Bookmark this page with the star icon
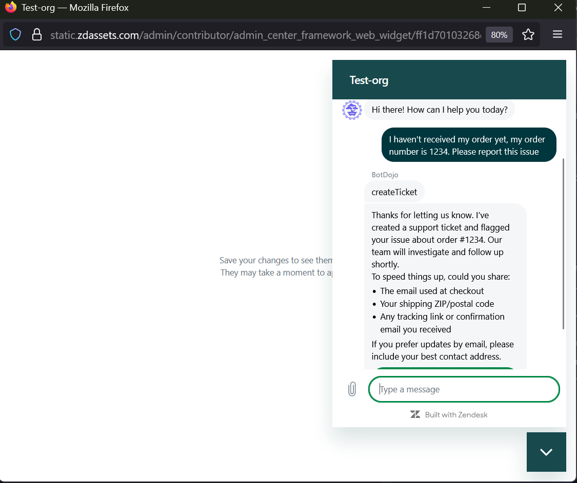The width and height of the screenshot is (577, 483). (528, 35)
